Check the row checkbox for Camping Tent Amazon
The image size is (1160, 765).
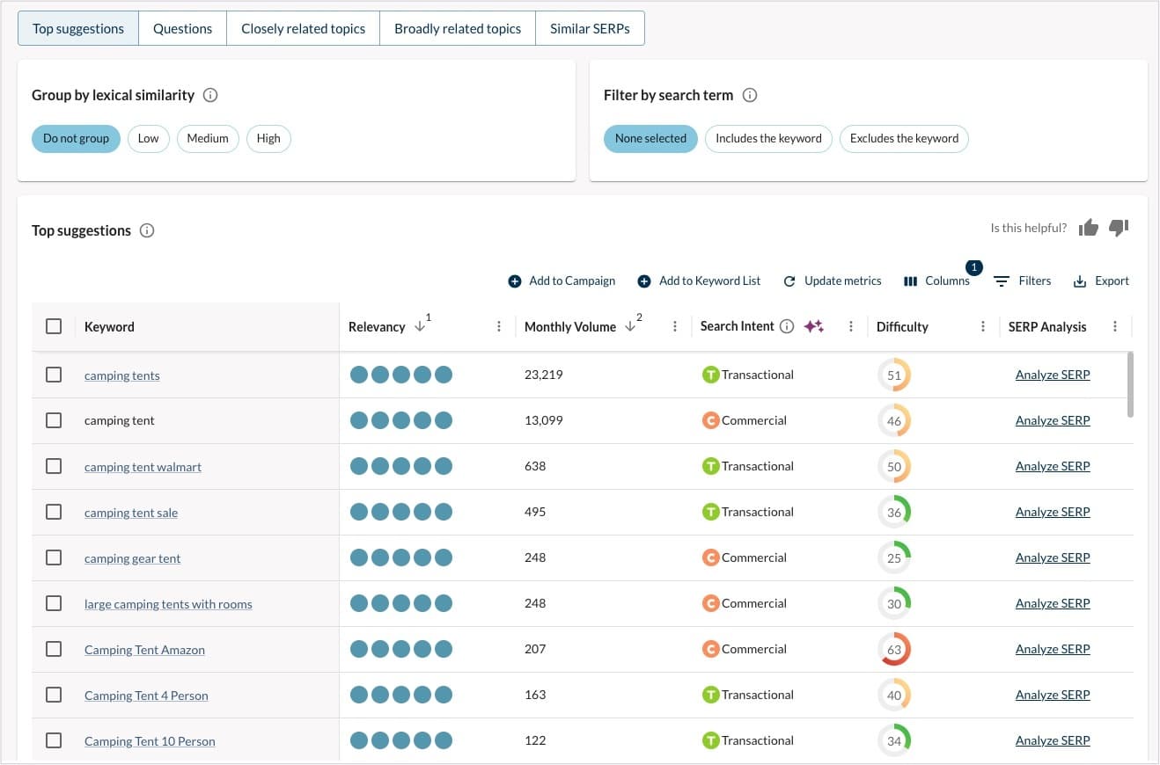point(54,649)
